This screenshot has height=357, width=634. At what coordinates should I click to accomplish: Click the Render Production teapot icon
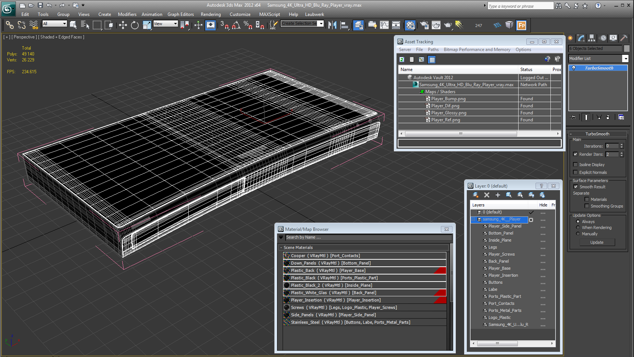(x=448, y=25)
